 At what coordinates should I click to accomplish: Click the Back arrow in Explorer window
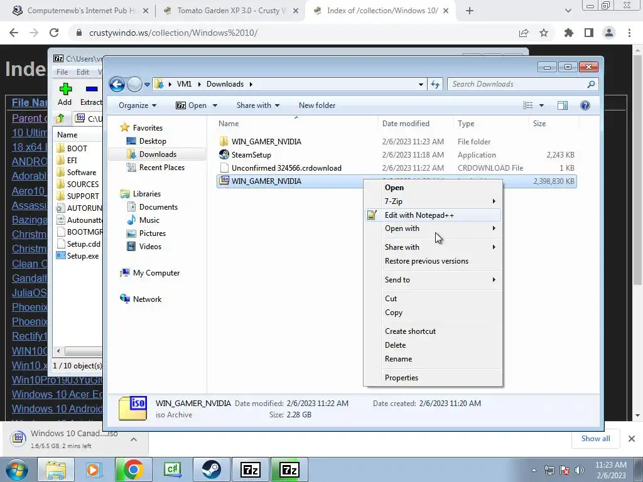pos(117,85)
